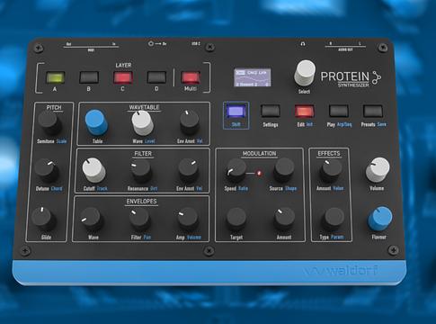This screenshot has width=436, height=324.
Task: Toggle Layer A button
Action: tap(55, 77)
